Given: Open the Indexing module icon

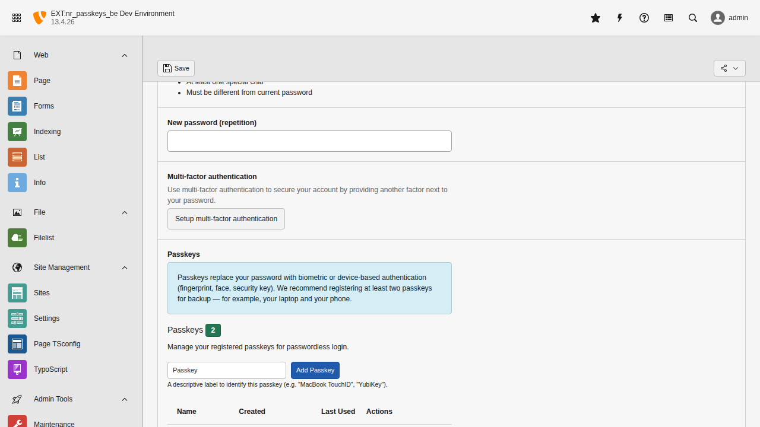Looking at the screenshot, I should (17, 132).
